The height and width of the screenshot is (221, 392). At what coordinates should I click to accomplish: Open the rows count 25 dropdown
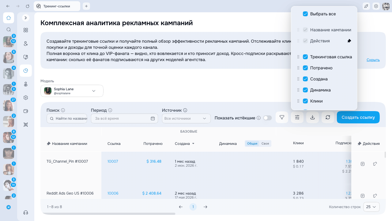[371, 207]
